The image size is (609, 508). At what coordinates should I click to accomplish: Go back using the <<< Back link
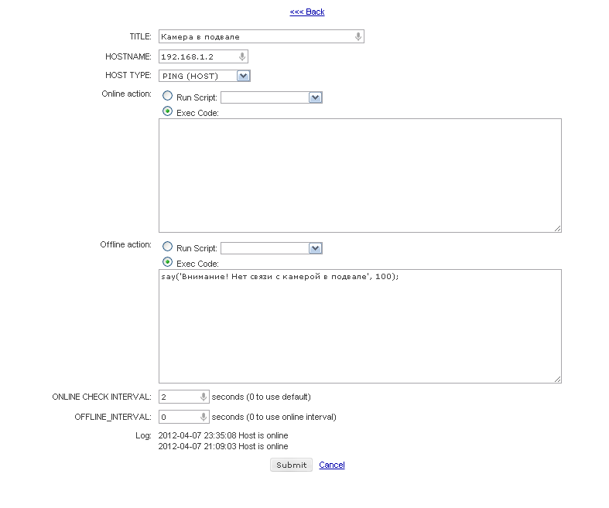pos(307,12)
